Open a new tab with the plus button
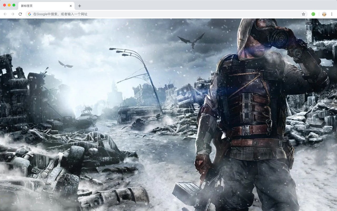The width and height of the screenshot is (337, 211). click(x=80, y=6)
